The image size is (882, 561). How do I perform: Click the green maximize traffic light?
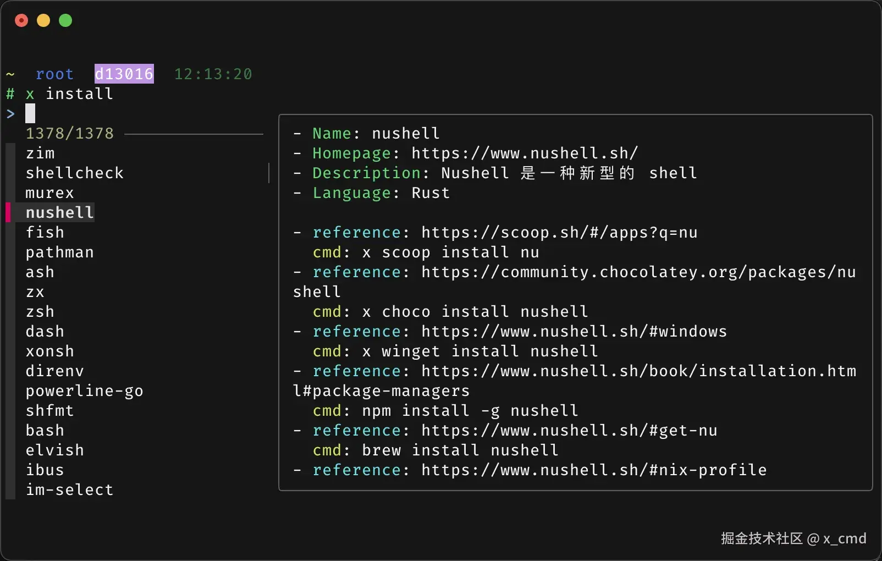pyautogui.click(x=65, y=20)
